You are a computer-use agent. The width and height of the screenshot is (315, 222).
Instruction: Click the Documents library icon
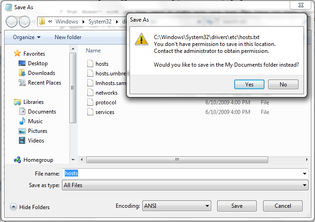[22, 112]
